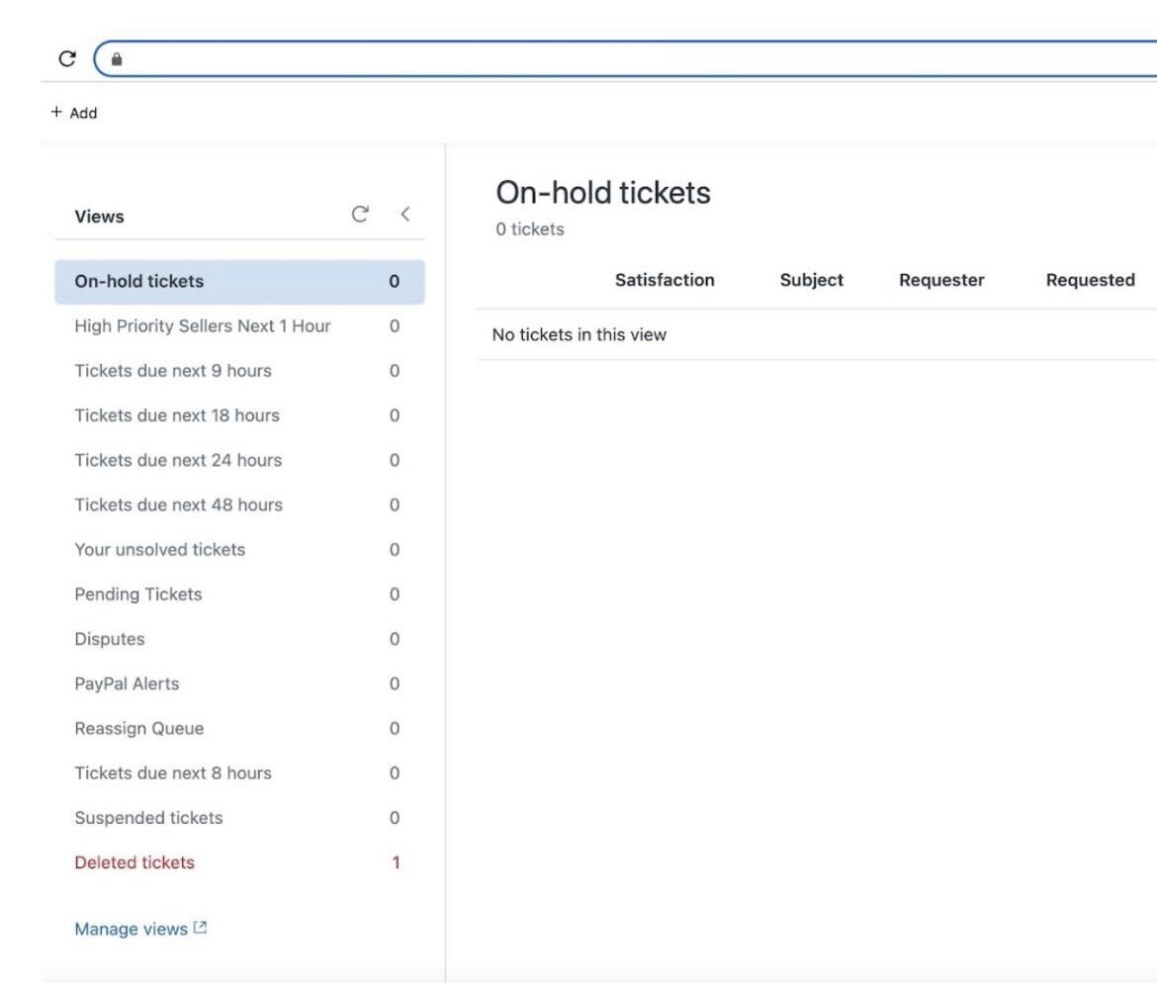Open the PayPal Alerts view
Viewport: 1157px width, 983px height.
pyautogui.click(x=240, y=684)
